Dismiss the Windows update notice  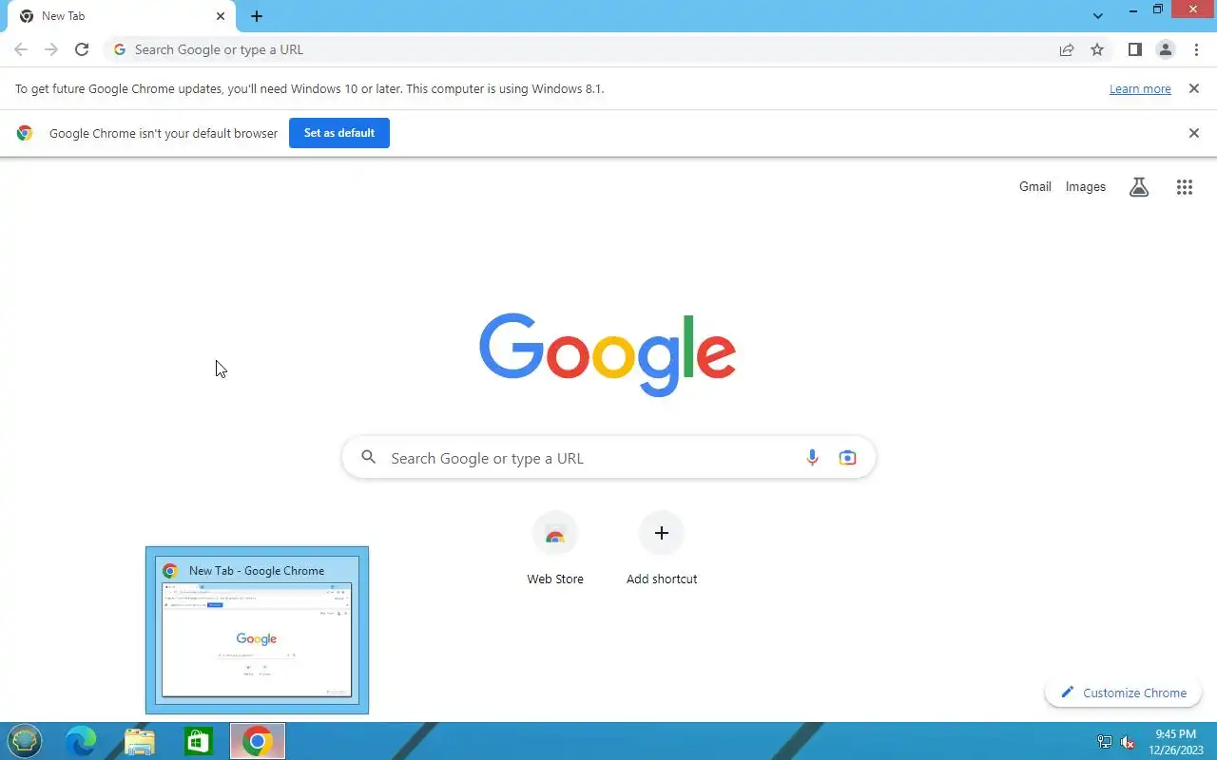pos(1193,88)
